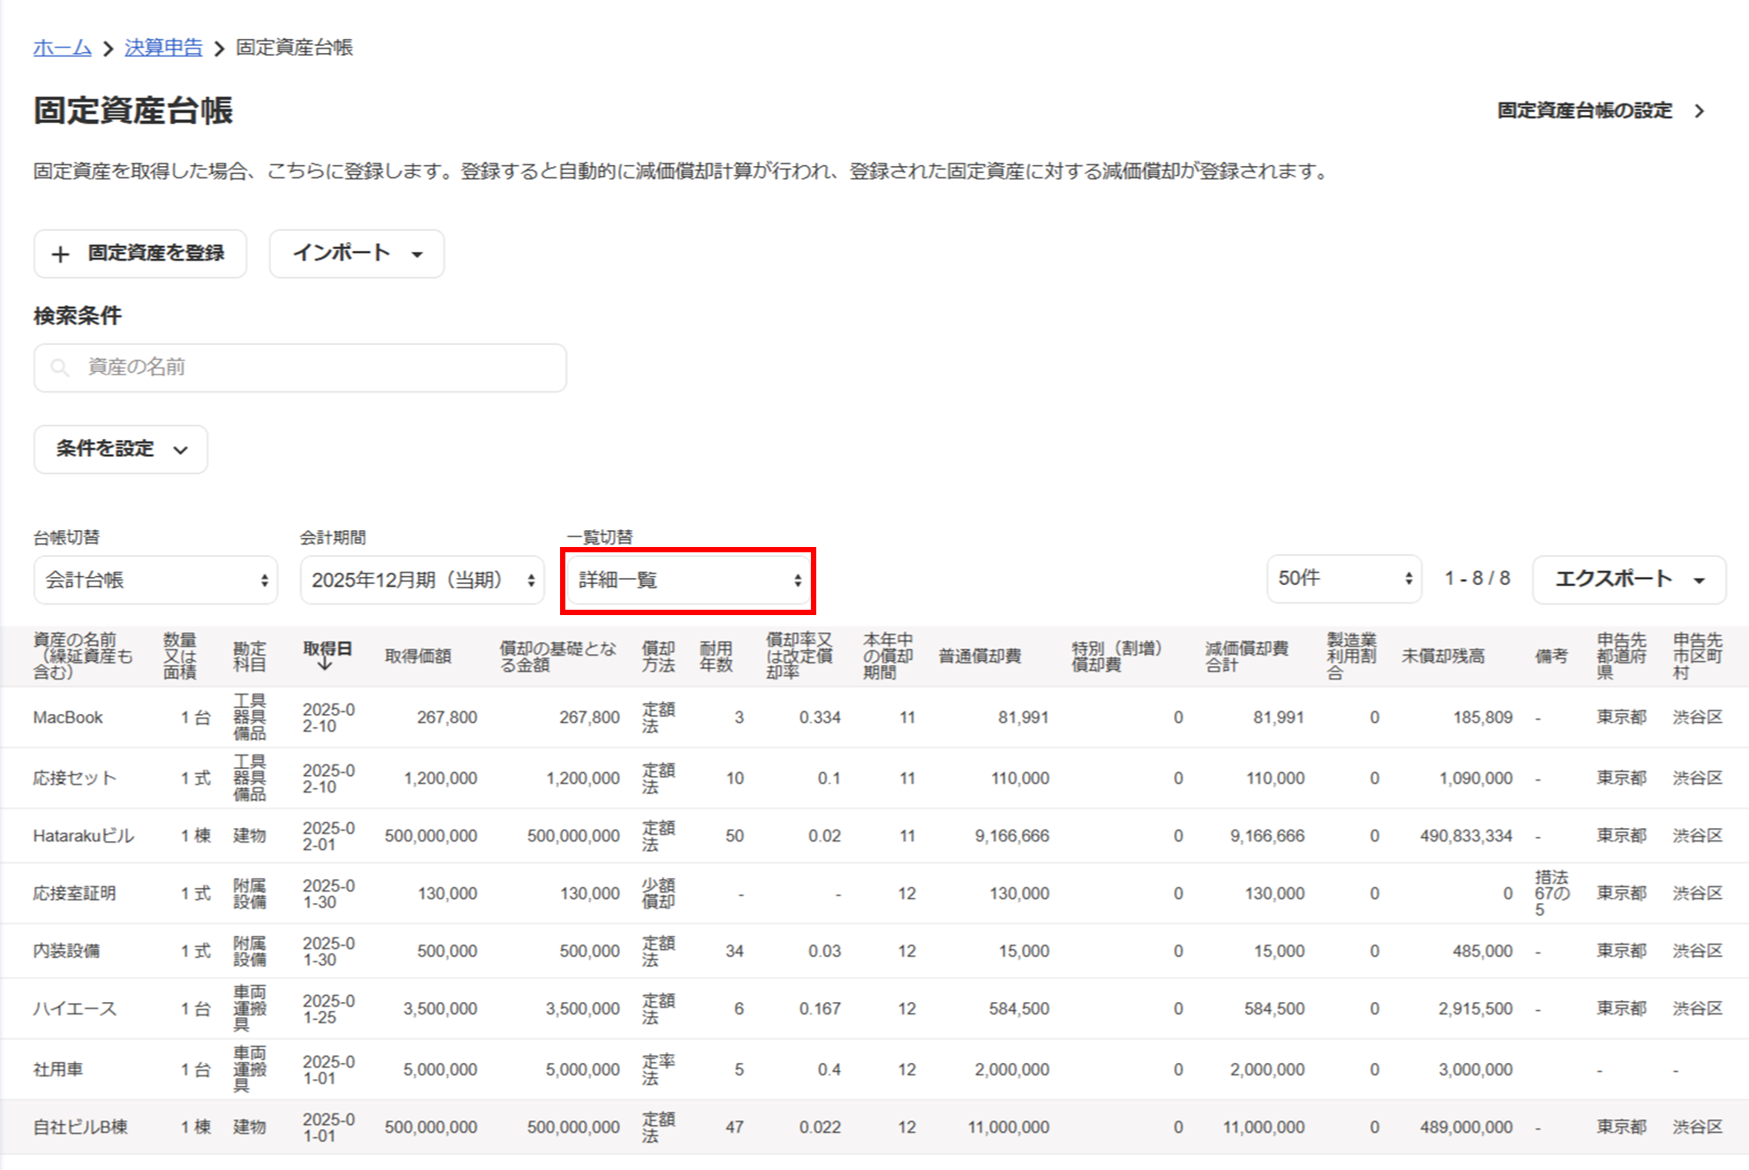
Task: Click the 取得日 sort arrow
Action: click(324, 665)
